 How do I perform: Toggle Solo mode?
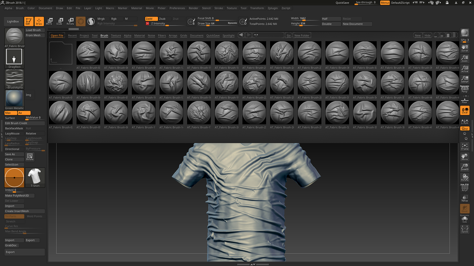point(465,219)
